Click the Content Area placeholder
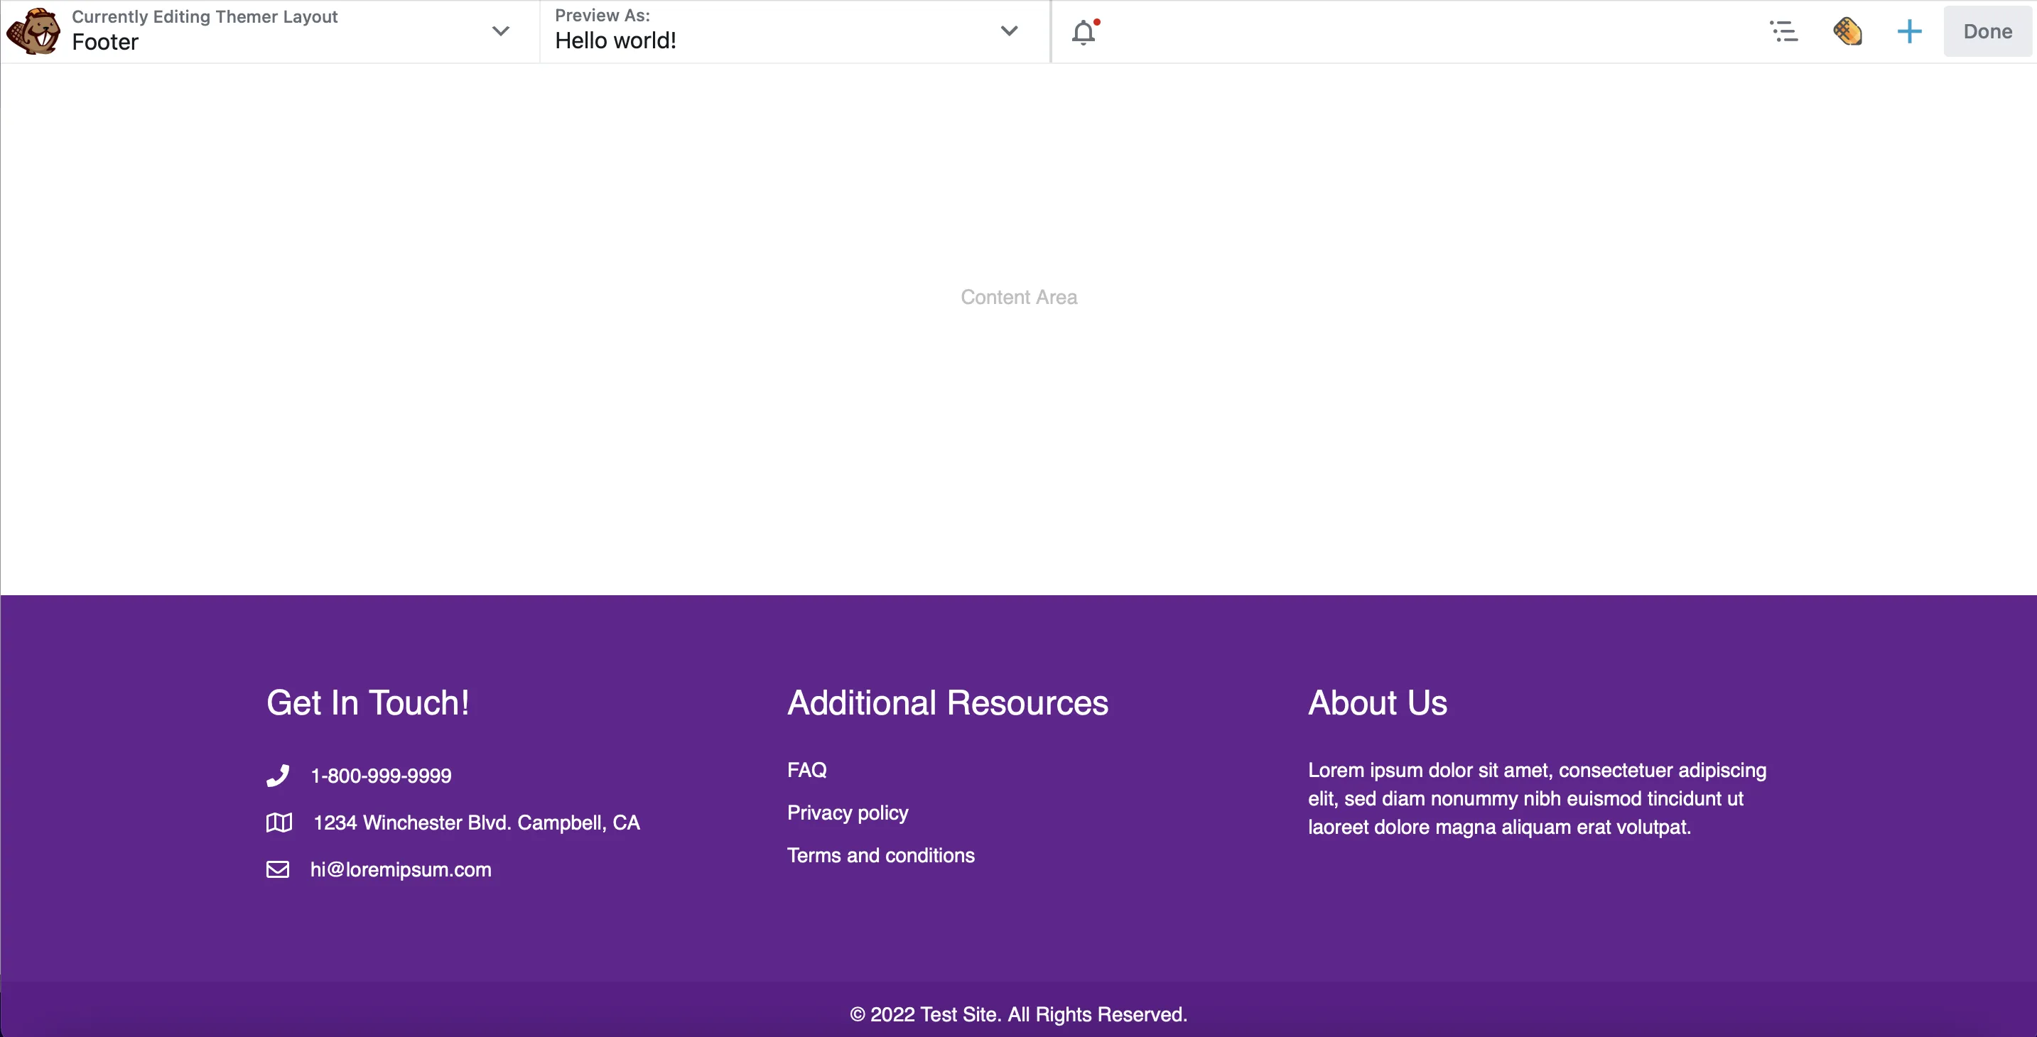Viewport: 2037px width, 1037px height. (x=1019, y=297)
